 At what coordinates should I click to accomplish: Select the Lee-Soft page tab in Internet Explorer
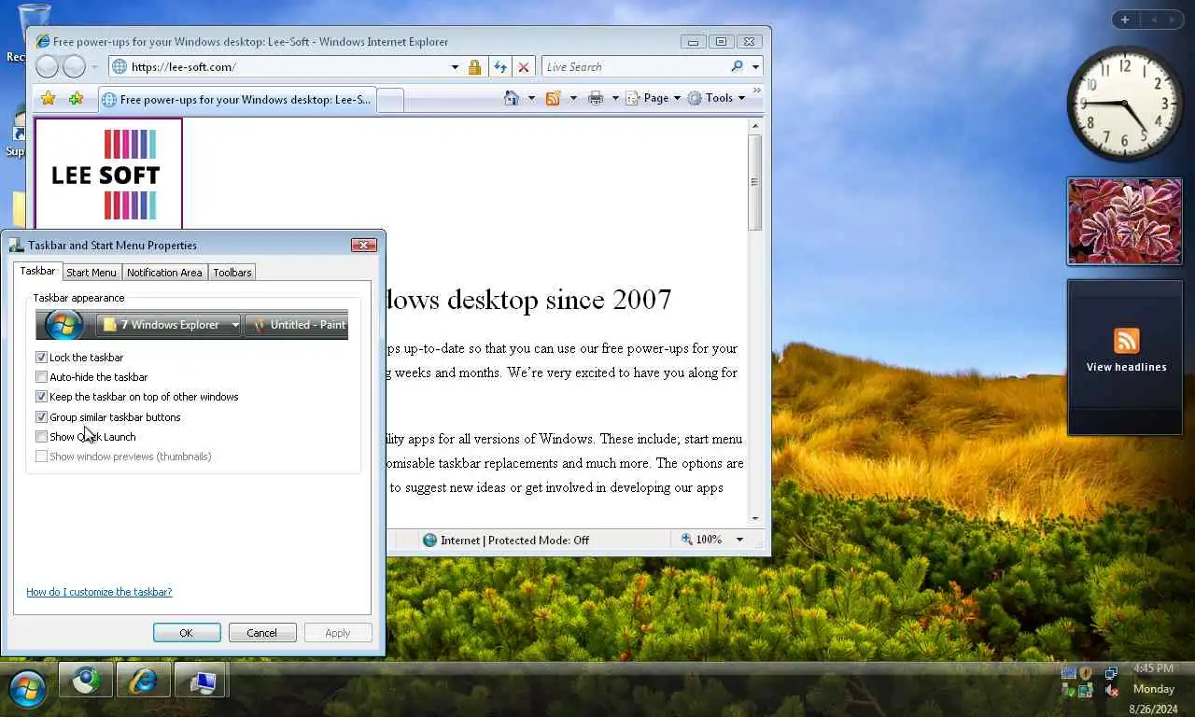pos(236,99)
